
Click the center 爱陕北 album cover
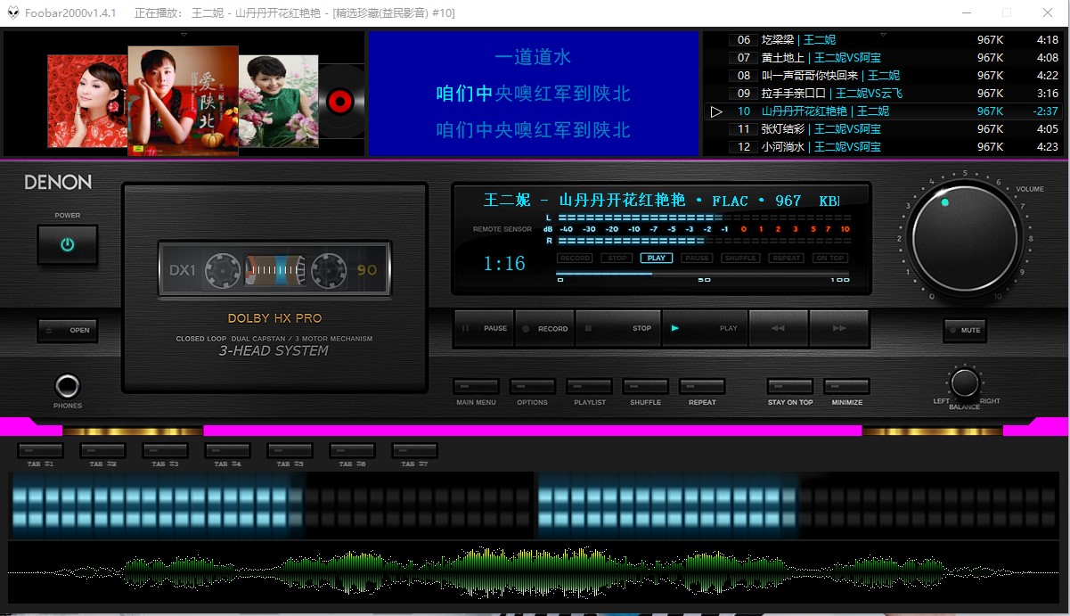click(x=184, y=99)
